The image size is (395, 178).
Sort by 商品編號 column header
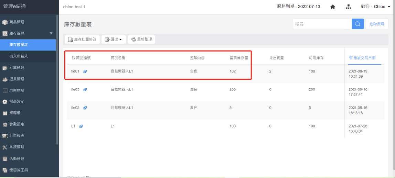point(81,58)
